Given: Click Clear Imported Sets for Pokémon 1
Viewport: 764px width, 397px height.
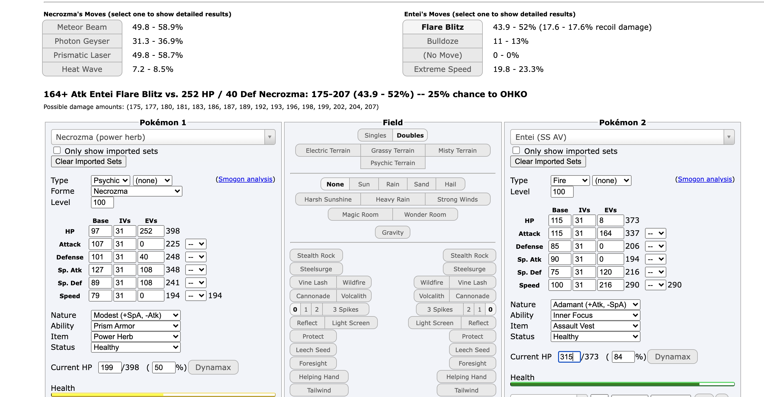Looking at the screenshot, I should [x=88, y=161].
